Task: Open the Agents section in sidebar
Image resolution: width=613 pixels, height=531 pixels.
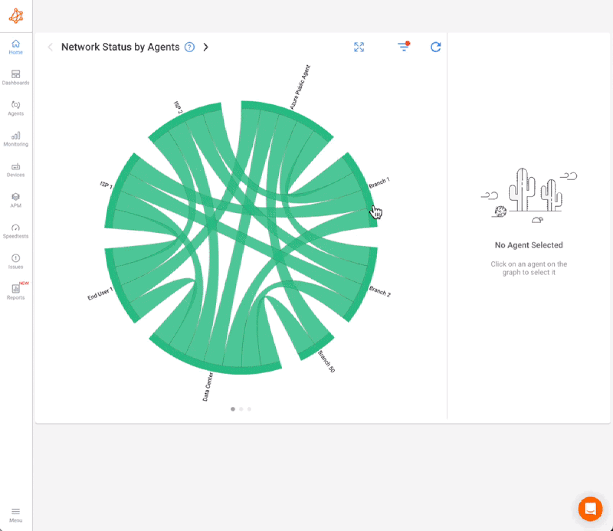Action: click(x=15, y=108)
